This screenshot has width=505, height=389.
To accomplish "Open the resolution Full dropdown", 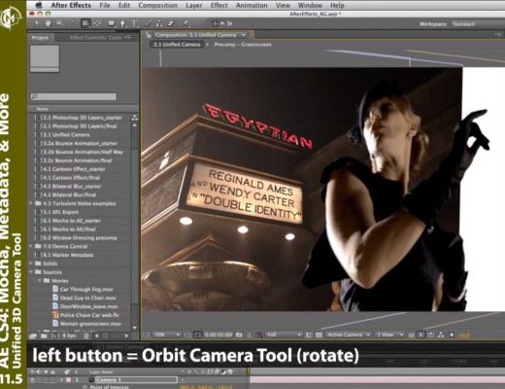I will (284, 335).
